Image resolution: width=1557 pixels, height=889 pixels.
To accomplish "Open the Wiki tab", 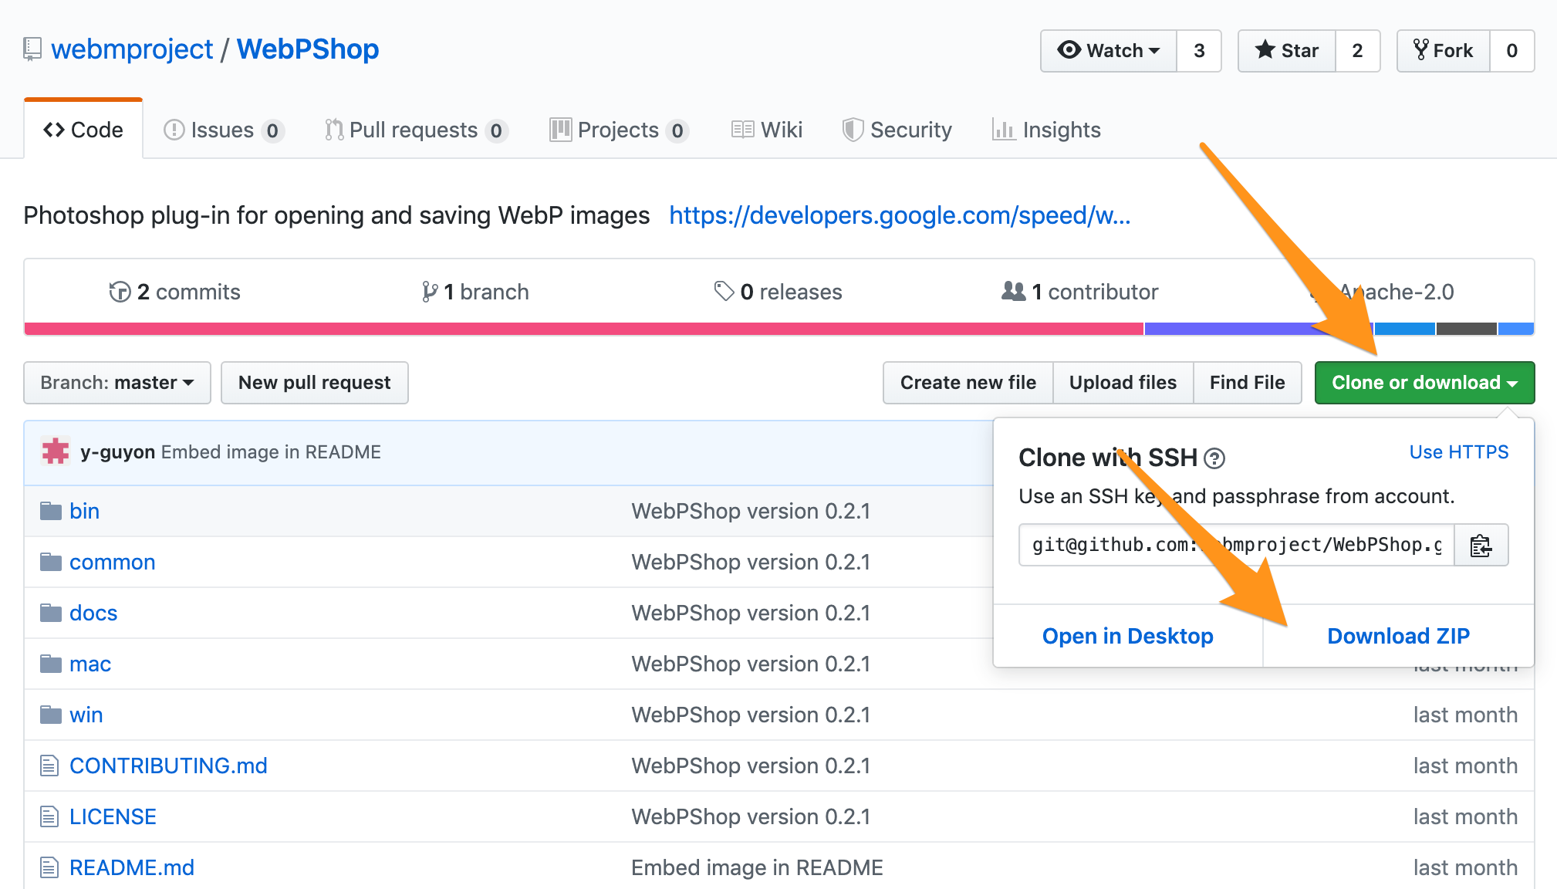I will pos(767,130).
